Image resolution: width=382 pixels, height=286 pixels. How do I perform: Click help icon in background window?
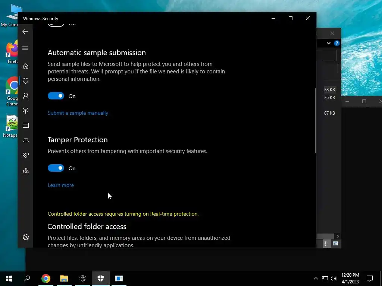point(337,43)
